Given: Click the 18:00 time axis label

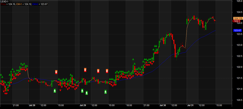Looking at the screenshot, I should pyautogui.click(x=129, y=105).
